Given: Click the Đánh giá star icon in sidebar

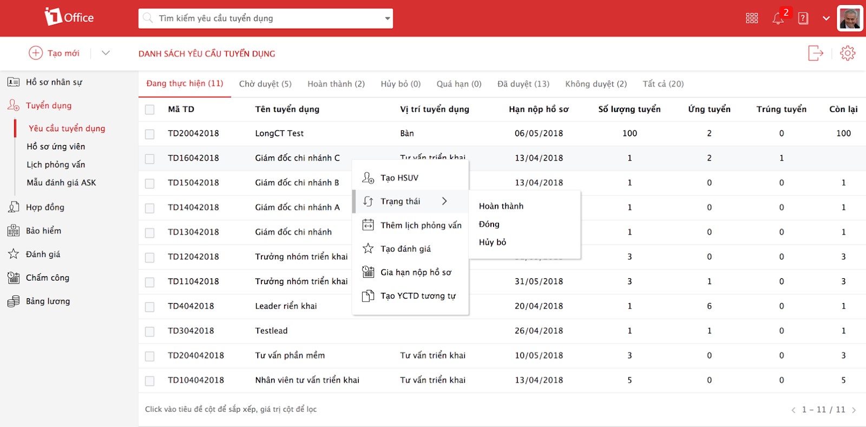Looking at the screenshot, I should coord(14,254).
